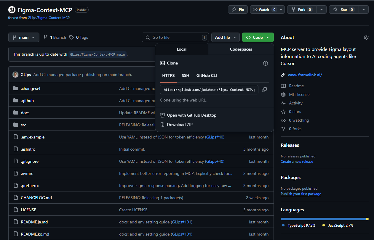Select the GitHub CLI clone tab

tap(207, 75)
